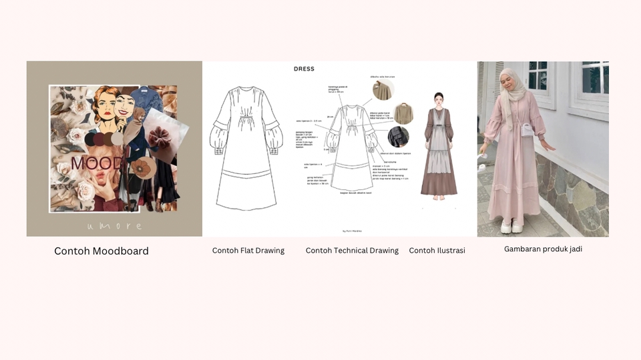Click the 'Contoh Flat Drawing' caption

[x=248, y=251]
